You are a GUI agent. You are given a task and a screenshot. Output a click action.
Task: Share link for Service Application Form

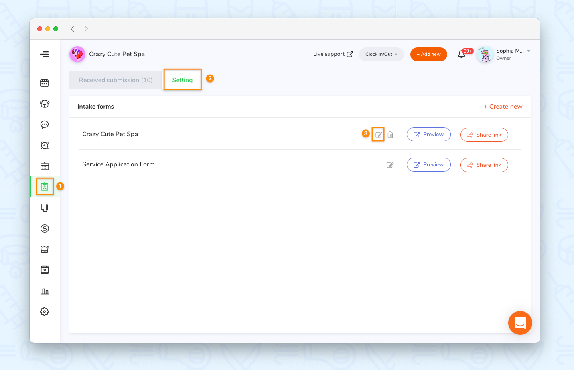click(484, 165)
